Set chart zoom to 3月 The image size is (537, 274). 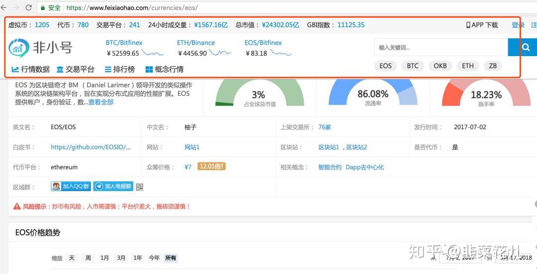(x=121, y=258)
